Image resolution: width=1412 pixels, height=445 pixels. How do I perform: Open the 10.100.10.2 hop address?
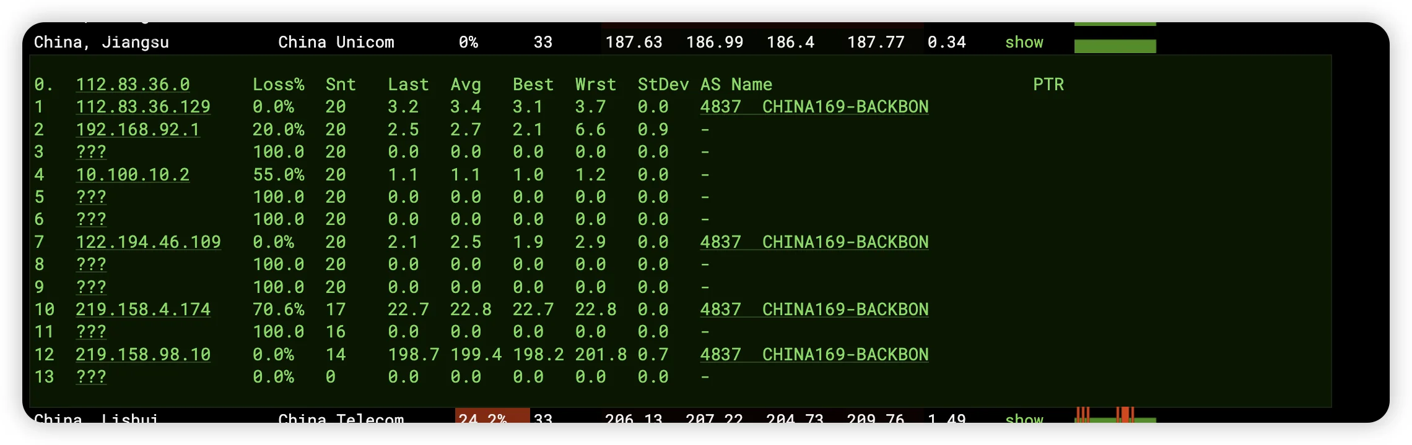pyautogui.click(x=133, y=175)
